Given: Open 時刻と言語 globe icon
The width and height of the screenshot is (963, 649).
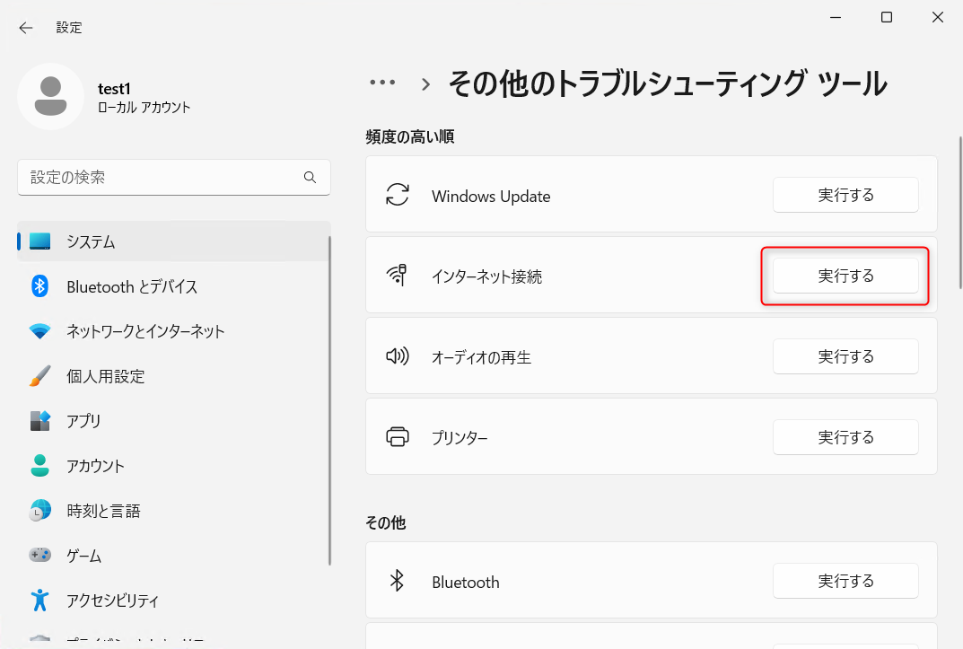Looking at the screenshot, I should (40, 511).
